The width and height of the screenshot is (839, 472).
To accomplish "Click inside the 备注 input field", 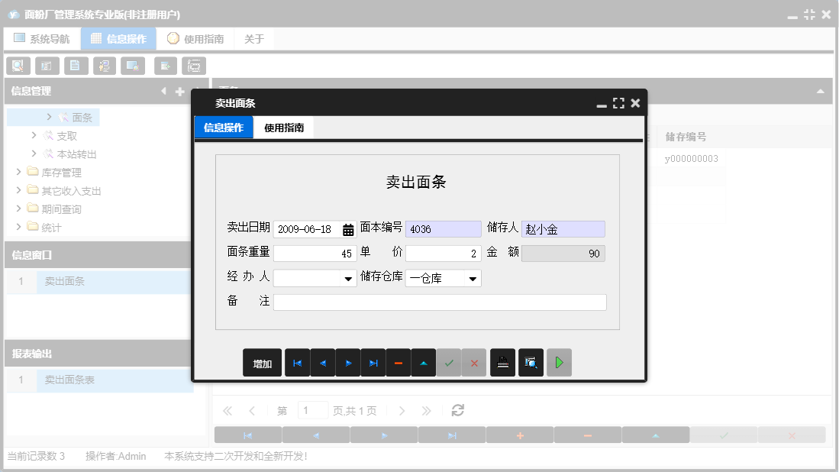I will (440, 302).
